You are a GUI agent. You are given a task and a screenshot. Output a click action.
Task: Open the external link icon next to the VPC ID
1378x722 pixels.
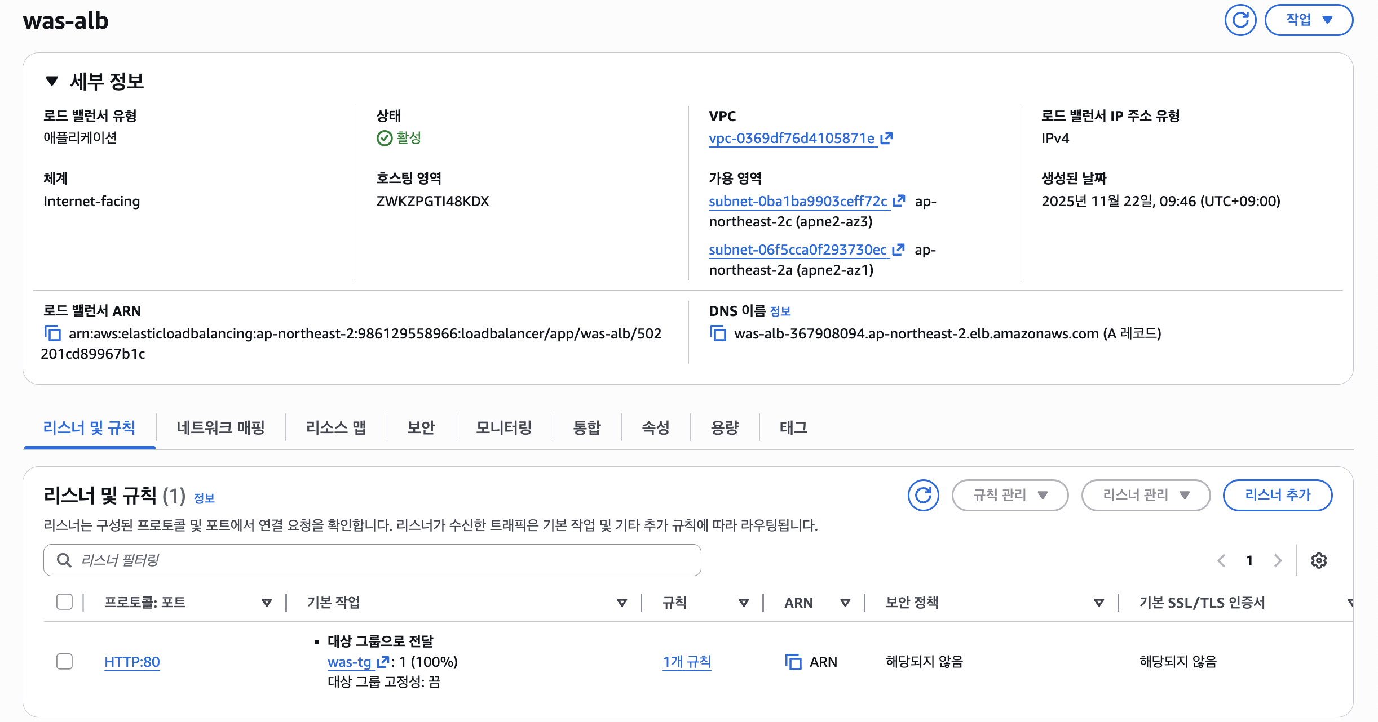(886, 138)
